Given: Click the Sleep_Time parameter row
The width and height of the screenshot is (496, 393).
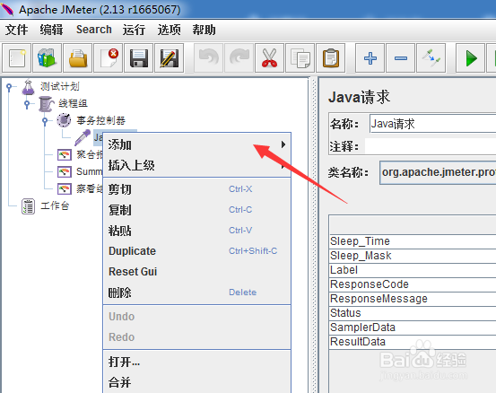Looking at the screenshot, I should tap(413, 241).
